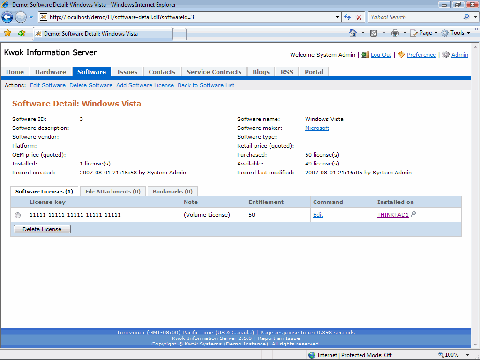Show more toolbar commands chevron
480x360 pixels.
[476, 29]
